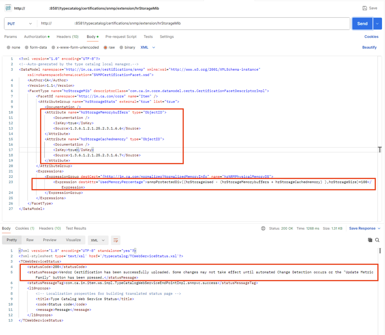Click the response body scrollbar
The image size is (385, 335).
pyautogui.click(x=380, y=251)
